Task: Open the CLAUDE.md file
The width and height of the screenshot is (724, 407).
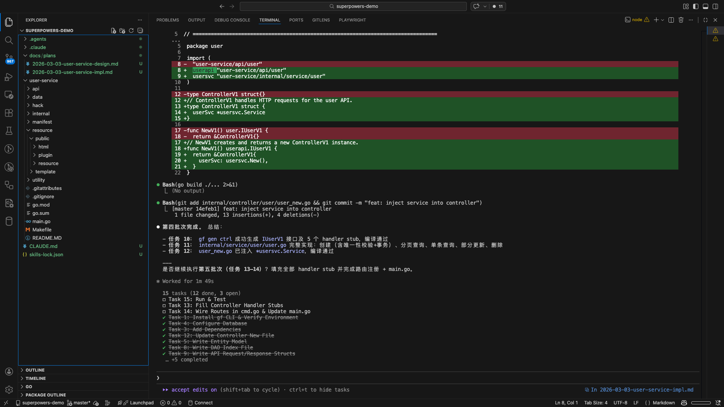Action: coord(43,246)
